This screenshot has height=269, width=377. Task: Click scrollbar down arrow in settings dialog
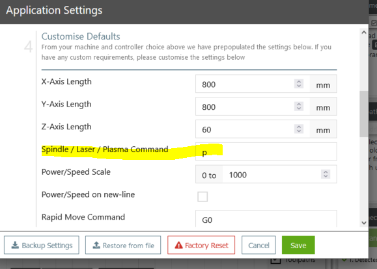point(364,223)
